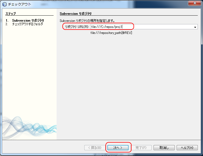Click the bold Subversion リポジトリ heading on the right
Screen dimensions: 203x156
(76, 14)
